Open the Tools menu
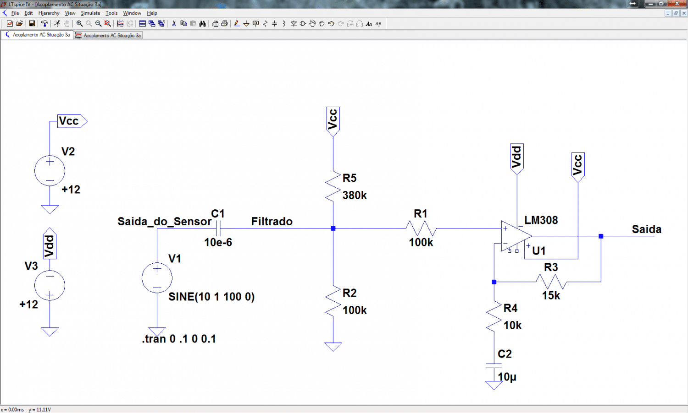This screenshot has height=413, width=688. click(111, 13)
